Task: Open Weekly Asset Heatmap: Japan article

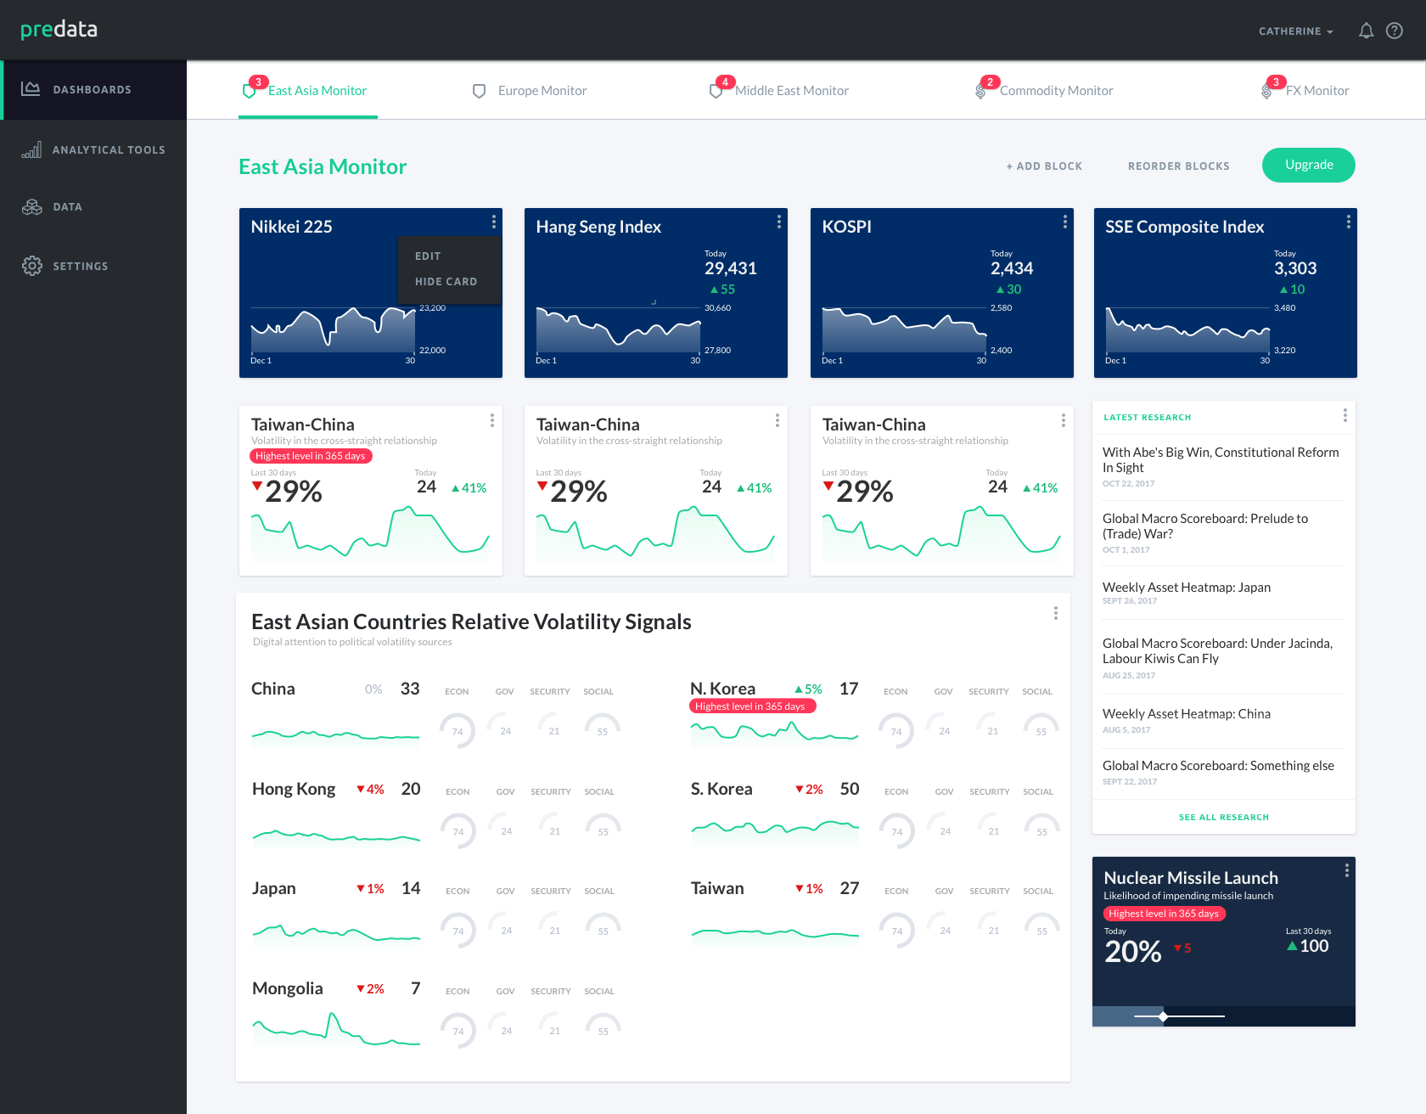Action: click(x=1186, y=587)
